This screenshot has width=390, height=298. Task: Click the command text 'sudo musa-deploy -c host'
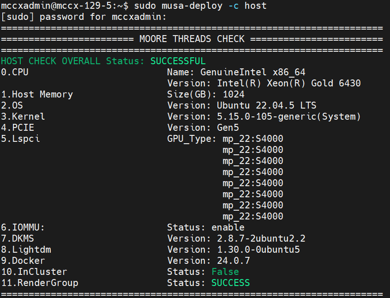pyautogui.click(x=200, y=6)
